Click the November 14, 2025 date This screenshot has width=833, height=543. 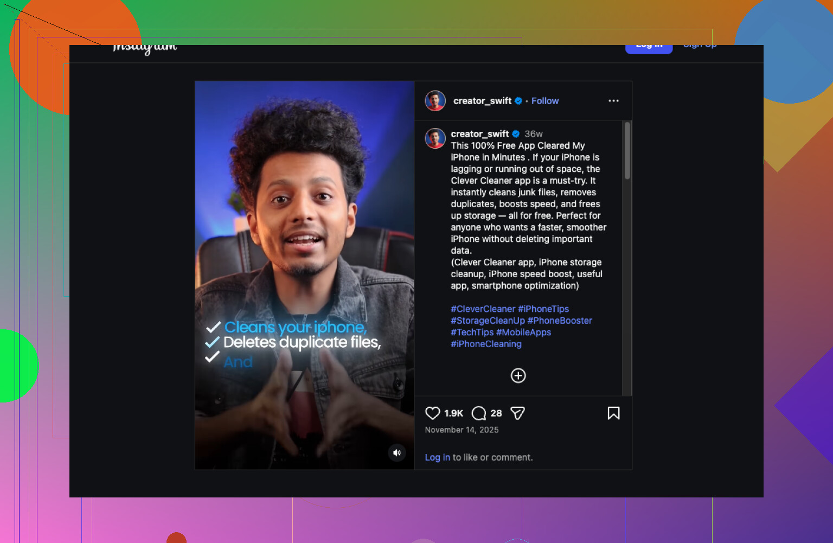[x=462, y=430]
